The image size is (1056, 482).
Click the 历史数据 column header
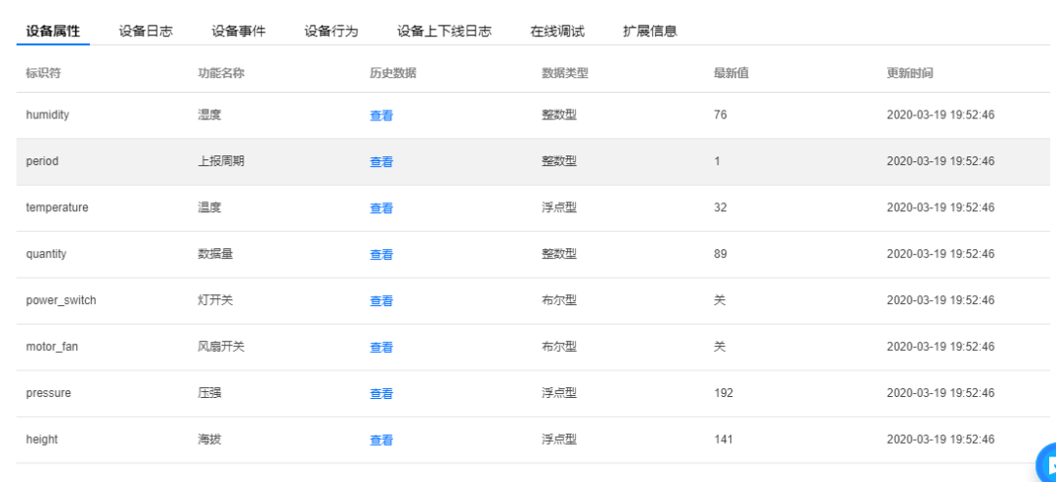(393, 73)
